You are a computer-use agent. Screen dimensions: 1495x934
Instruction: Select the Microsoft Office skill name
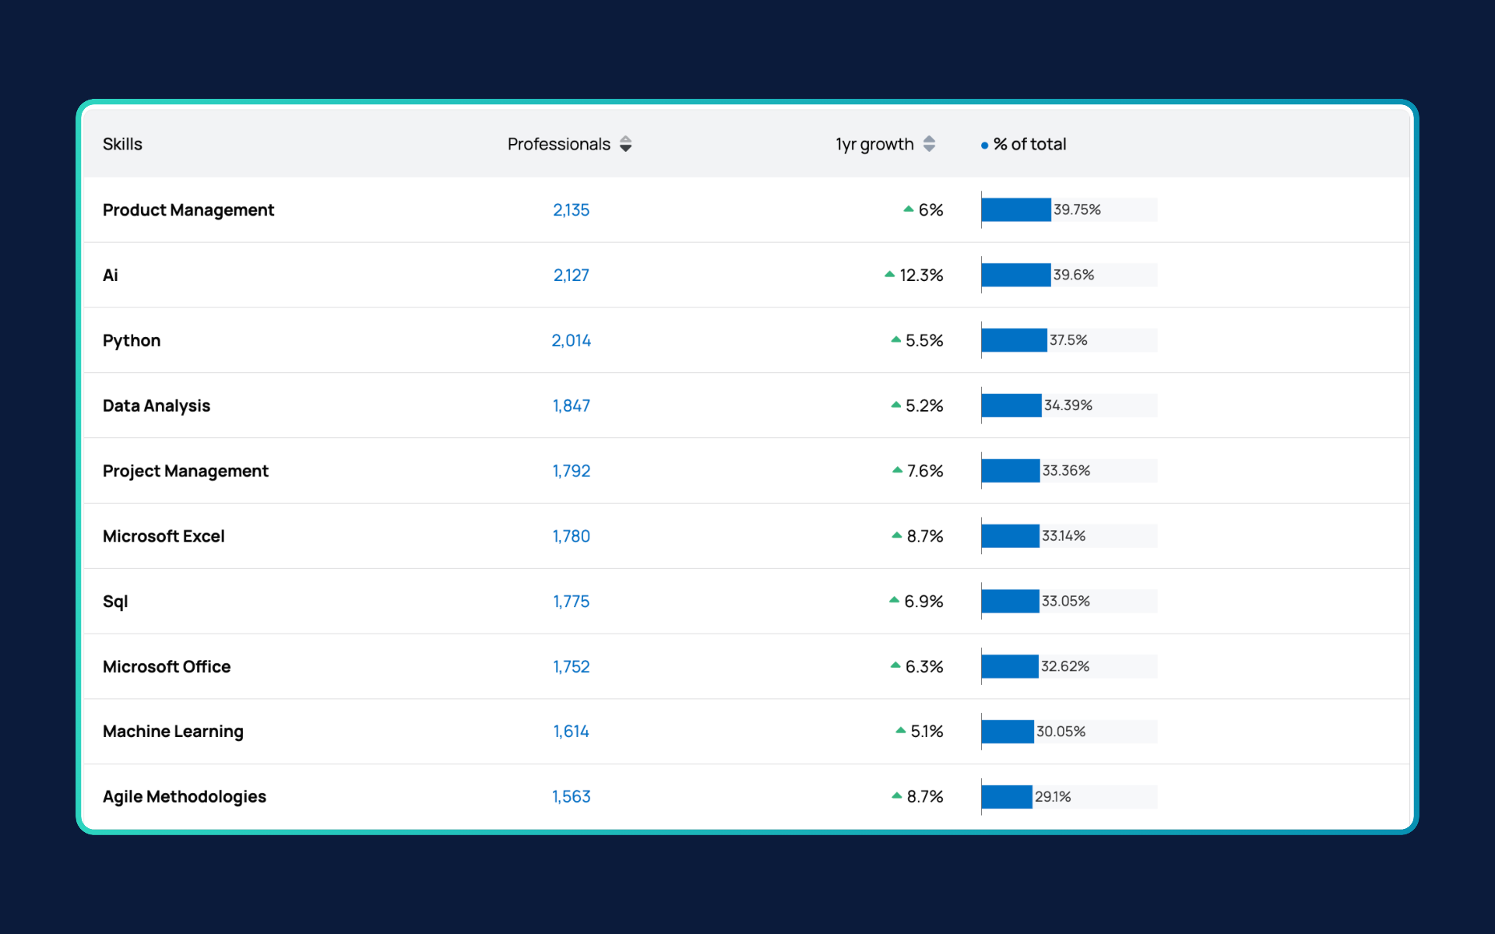point(167,667)
